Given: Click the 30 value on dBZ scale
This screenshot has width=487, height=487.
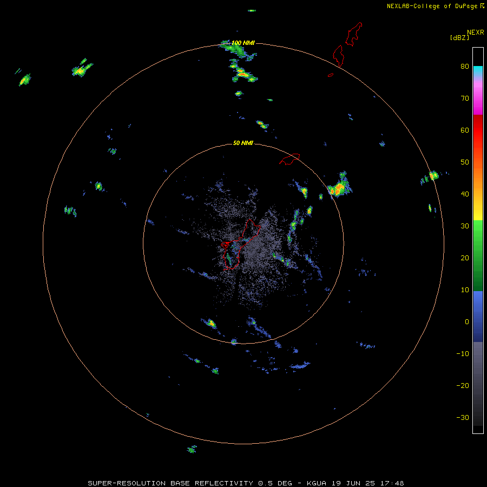Looking at the screenshot, I should point(465,226).
